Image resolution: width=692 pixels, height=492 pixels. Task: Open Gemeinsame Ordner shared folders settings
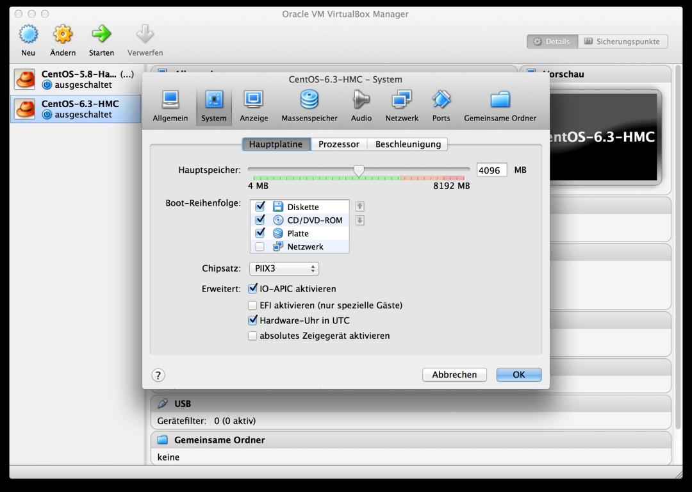(500, 105)
